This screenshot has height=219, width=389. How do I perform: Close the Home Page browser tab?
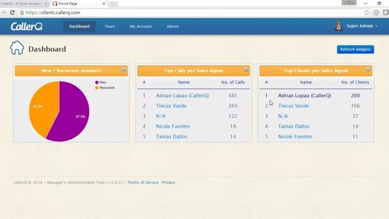pyautogui.click(x=104, y=4)
